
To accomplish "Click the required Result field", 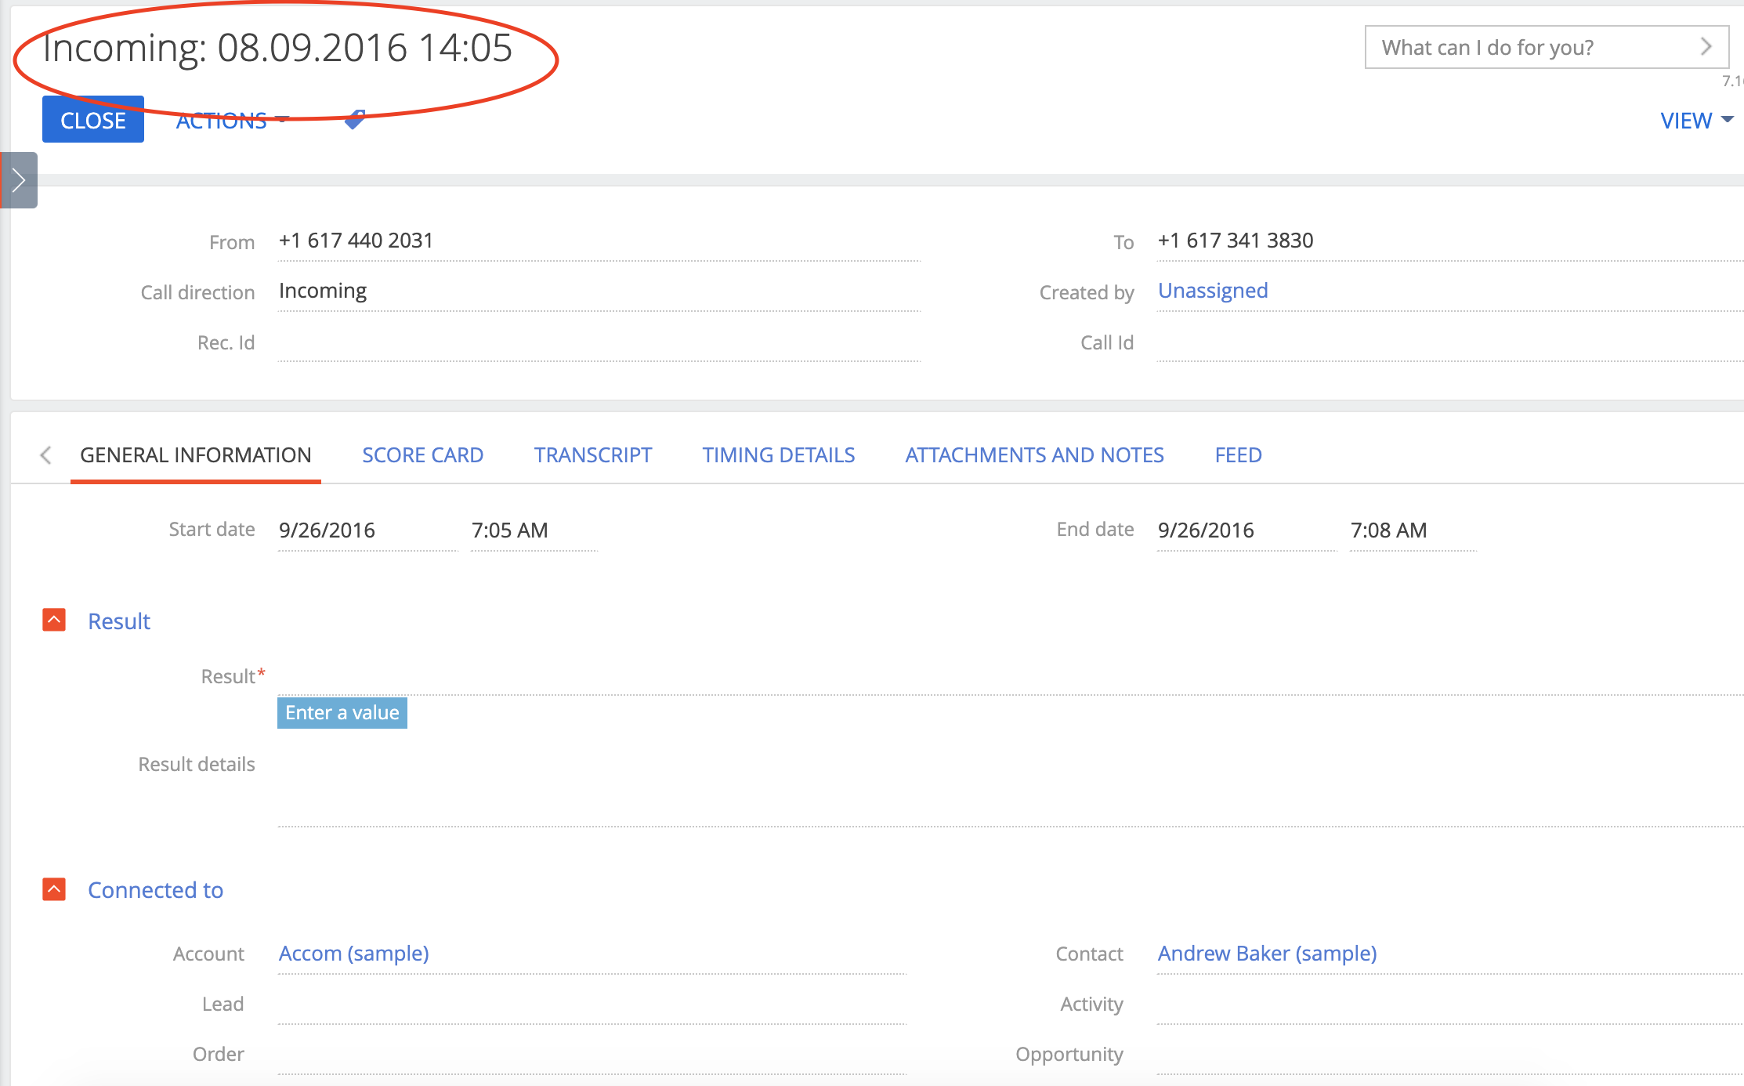I will [x=1011, y=676].
